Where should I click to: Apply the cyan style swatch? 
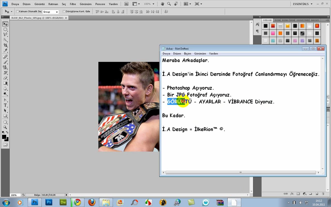(273, 41)
